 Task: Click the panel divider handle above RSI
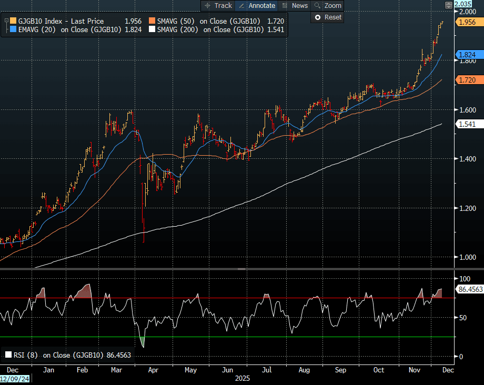(x=241, y=269)
